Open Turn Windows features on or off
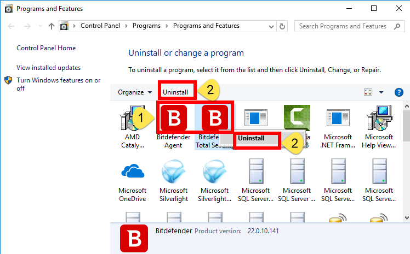 58,84
